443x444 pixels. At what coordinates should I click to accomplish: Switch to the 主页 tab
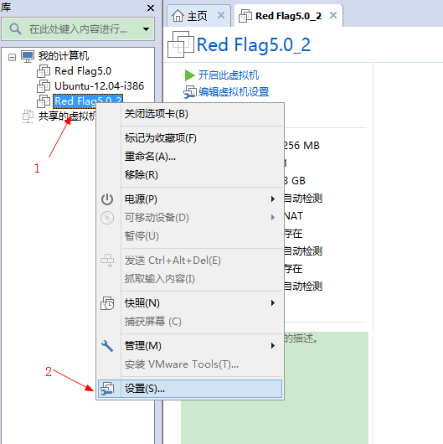[x=198, y=16]
